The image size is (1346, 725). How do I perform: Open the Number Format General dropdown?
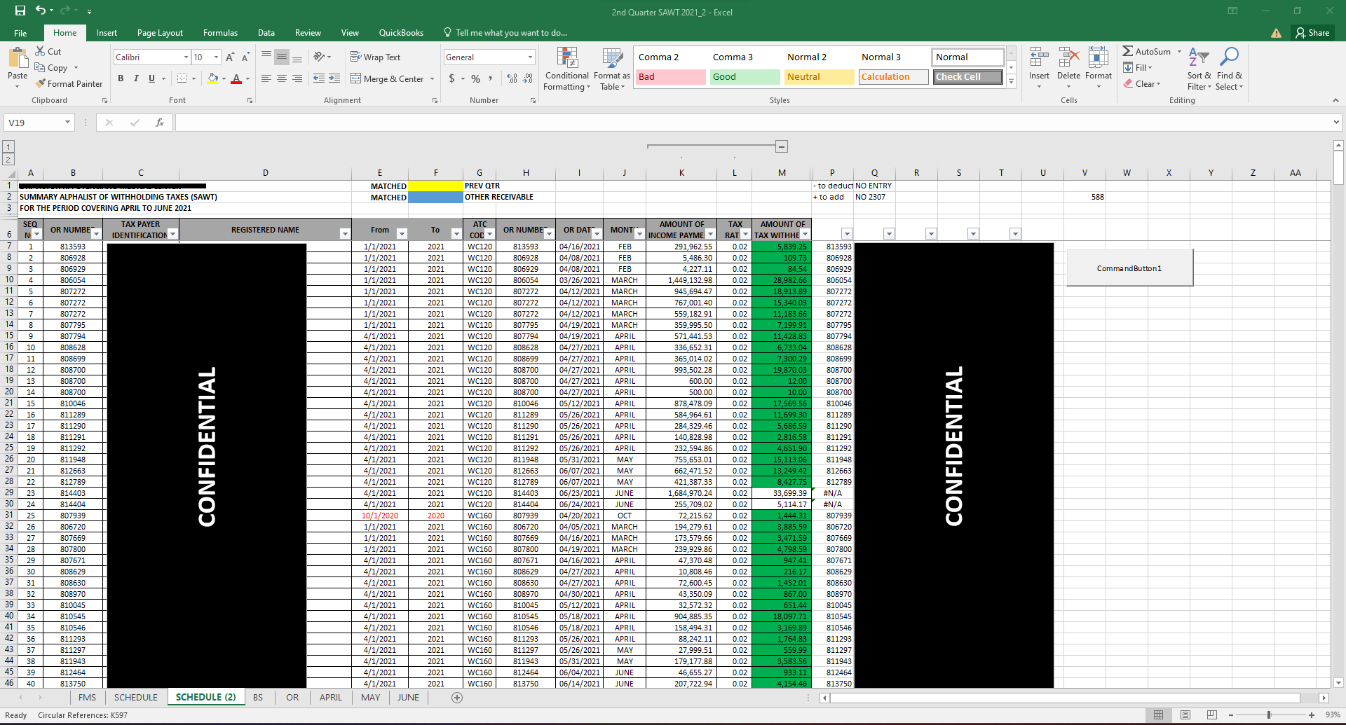click(530, 57)
